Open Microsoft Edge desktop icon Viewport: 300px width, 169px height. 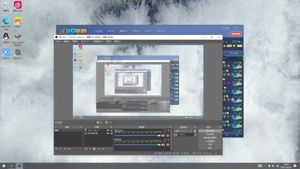point(6,23)
